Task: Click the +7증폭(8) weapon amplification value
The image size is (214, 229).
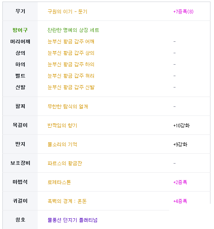Action: pyautogui.click(x=183, y=11)
